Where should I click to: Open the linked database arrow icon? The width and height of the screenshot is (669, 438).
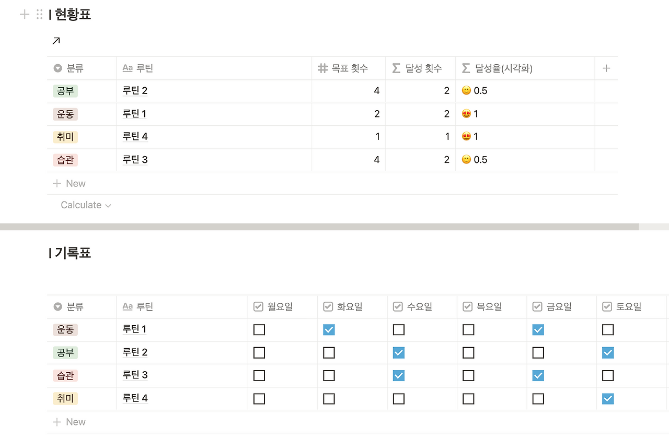coord(56,41)
